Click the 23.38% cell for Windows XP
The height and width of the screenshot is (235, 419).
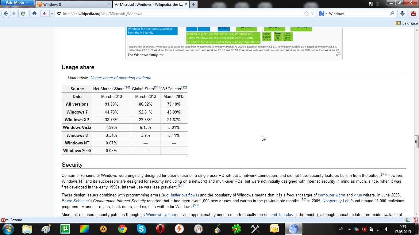pyautogui.click(x=145, y=120)
